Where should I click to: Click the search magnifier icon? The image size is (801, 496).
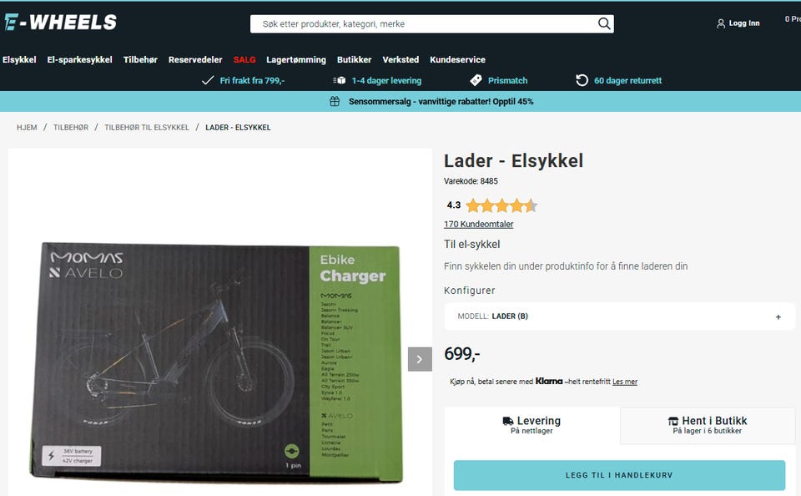click(x=604, y=23)
